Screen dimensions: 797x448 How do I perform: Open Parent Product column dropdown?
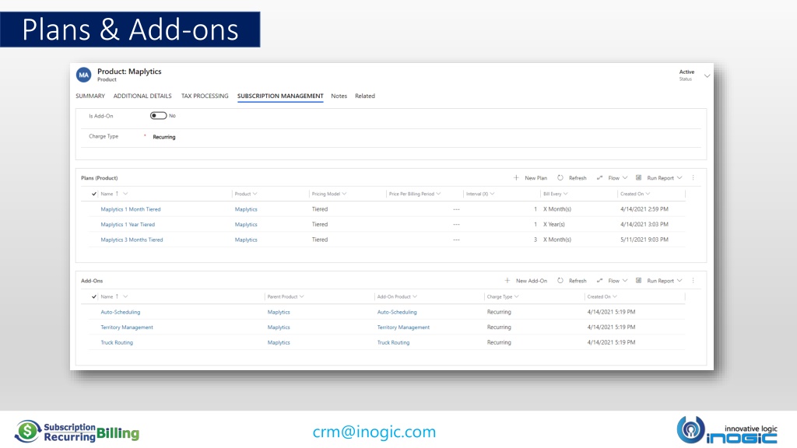coord(301,296)
